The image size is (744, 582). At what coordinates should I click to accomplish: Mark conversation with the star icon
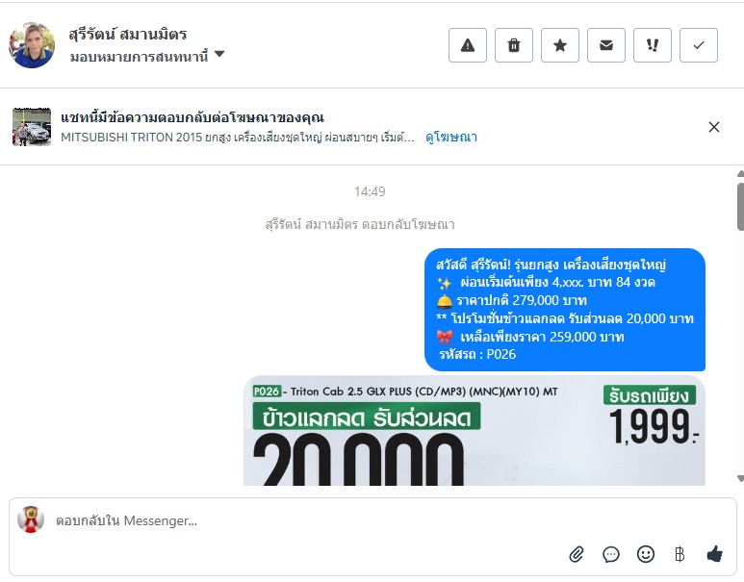[x=560, y=45]
